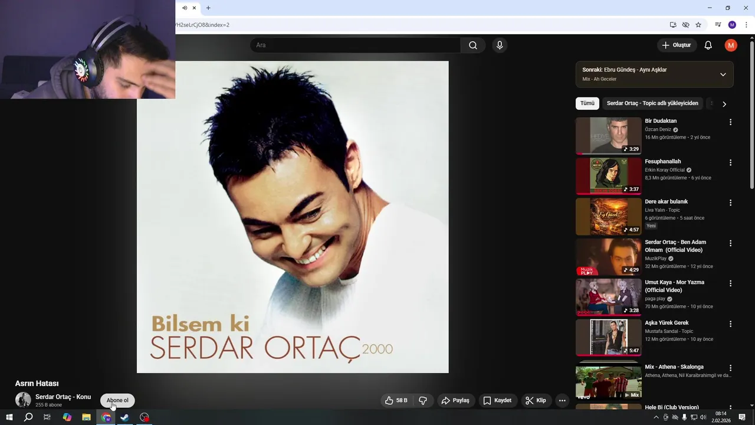Switch to Steam on taskbar
Screen dimensions: 755x425
[125, 417]
